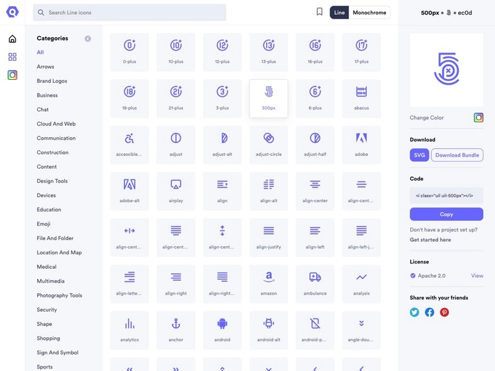The height and width of the screenshot is (371, 495).
Task: Select the android icon tile
Action: 222,330
